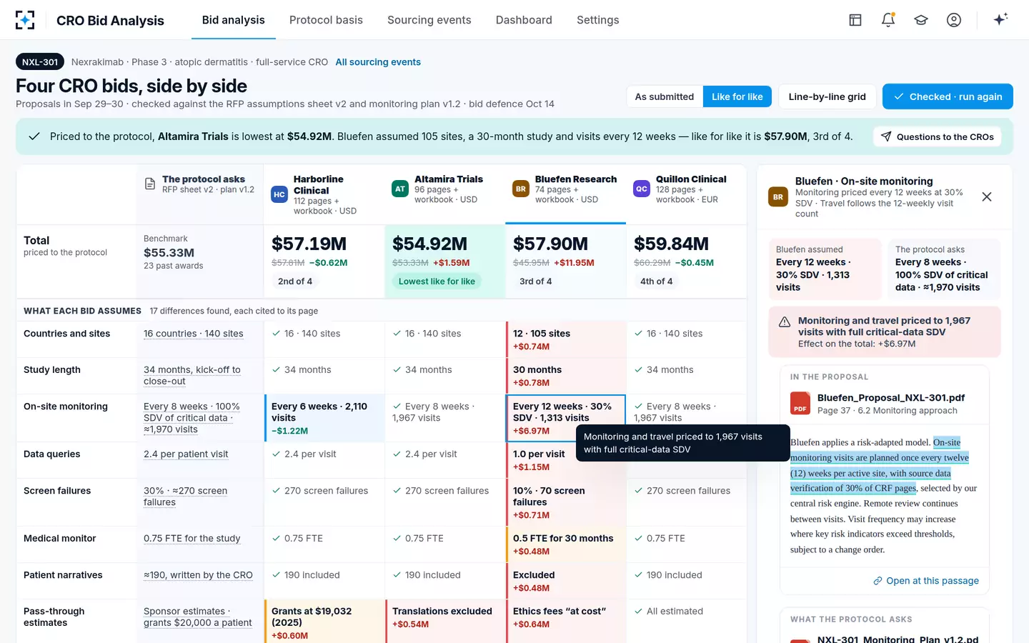Click the NXL-301 study chip
Screen dimensions: 1029x643
40,62
